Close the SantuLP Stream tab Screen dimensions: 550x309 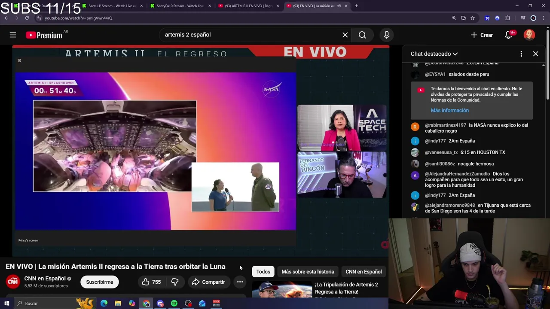click(x=141, y=6)
